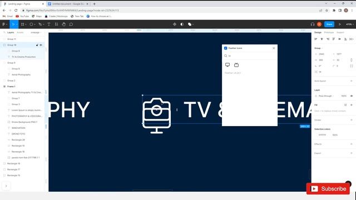
Task: Switch to the Layers tab
Action: point(11,32)
